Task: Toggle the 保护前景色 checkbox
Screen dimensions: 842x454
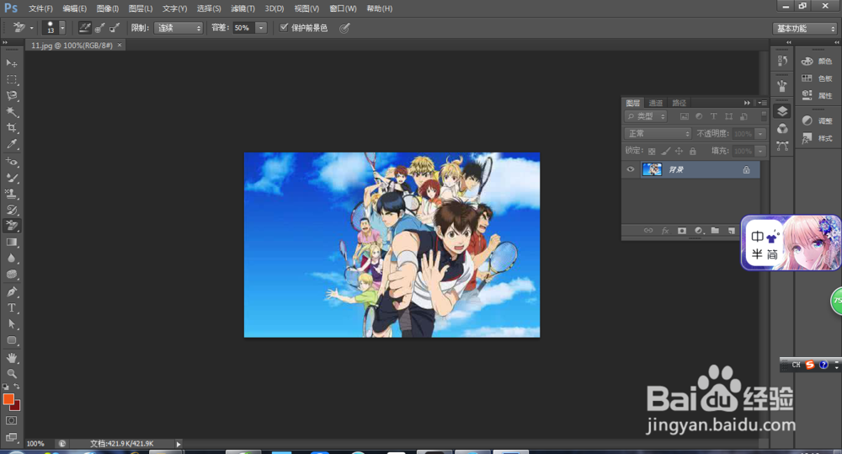Action: coord(284,28)
